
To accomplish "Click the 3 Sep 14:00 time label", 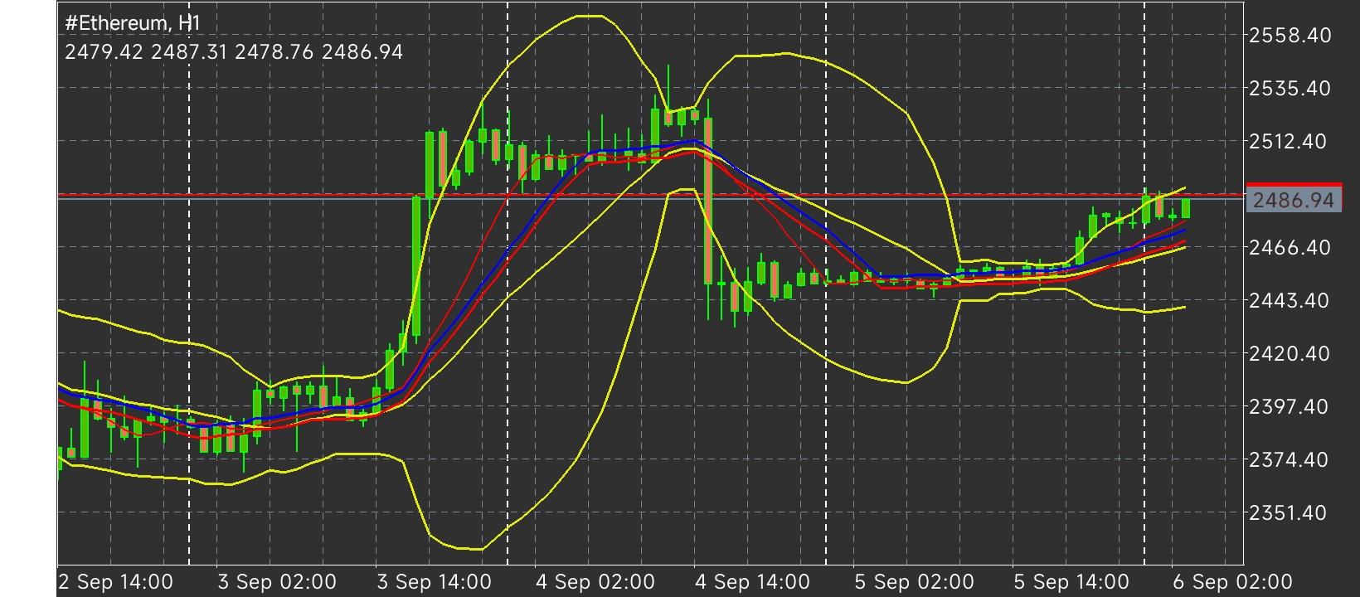I will pos(434,581).
